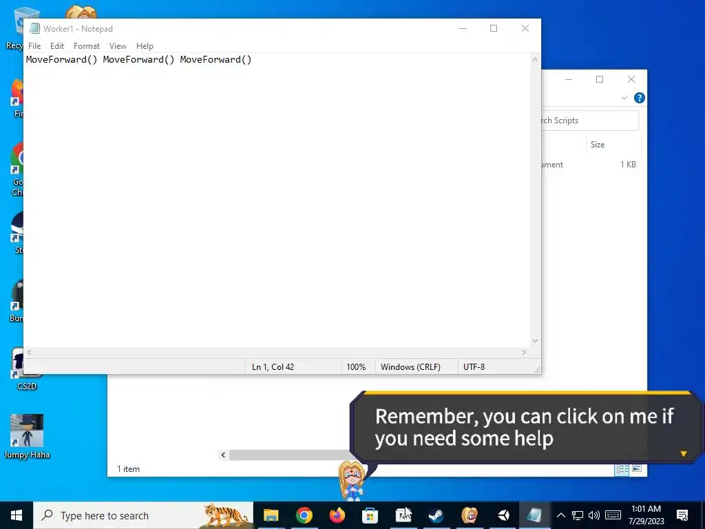Place cursor in the MoveForward() text line
Viewport: 705px width, 529px height.
click(x=138, y=59)
